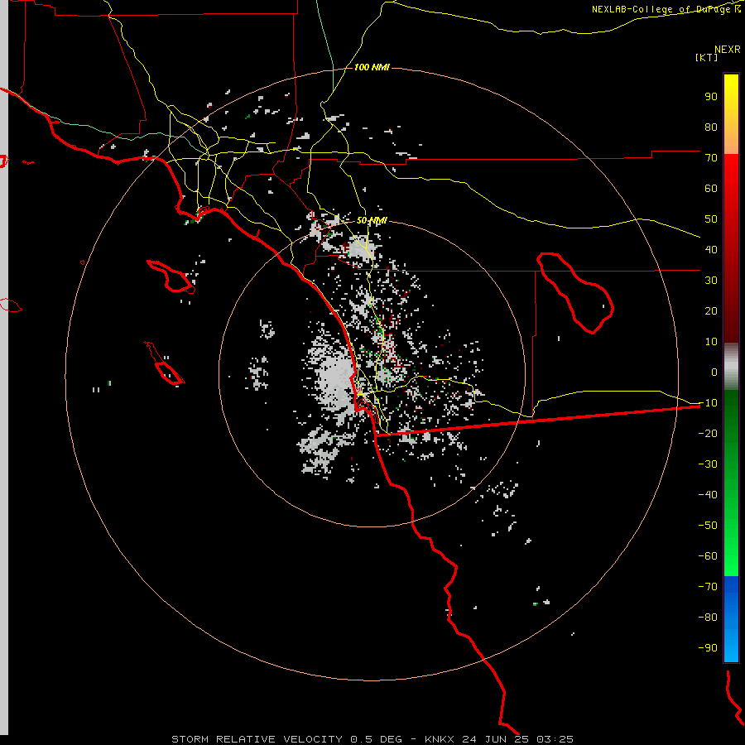Click the 40 value on the velocity scale
Image resolution: width=745 pixels, height=745 pixels.
click(711, 250)
